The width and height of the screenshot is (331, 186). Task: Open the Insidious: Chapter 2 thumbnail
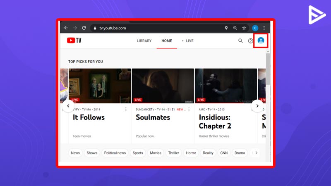tap(226, 86)
